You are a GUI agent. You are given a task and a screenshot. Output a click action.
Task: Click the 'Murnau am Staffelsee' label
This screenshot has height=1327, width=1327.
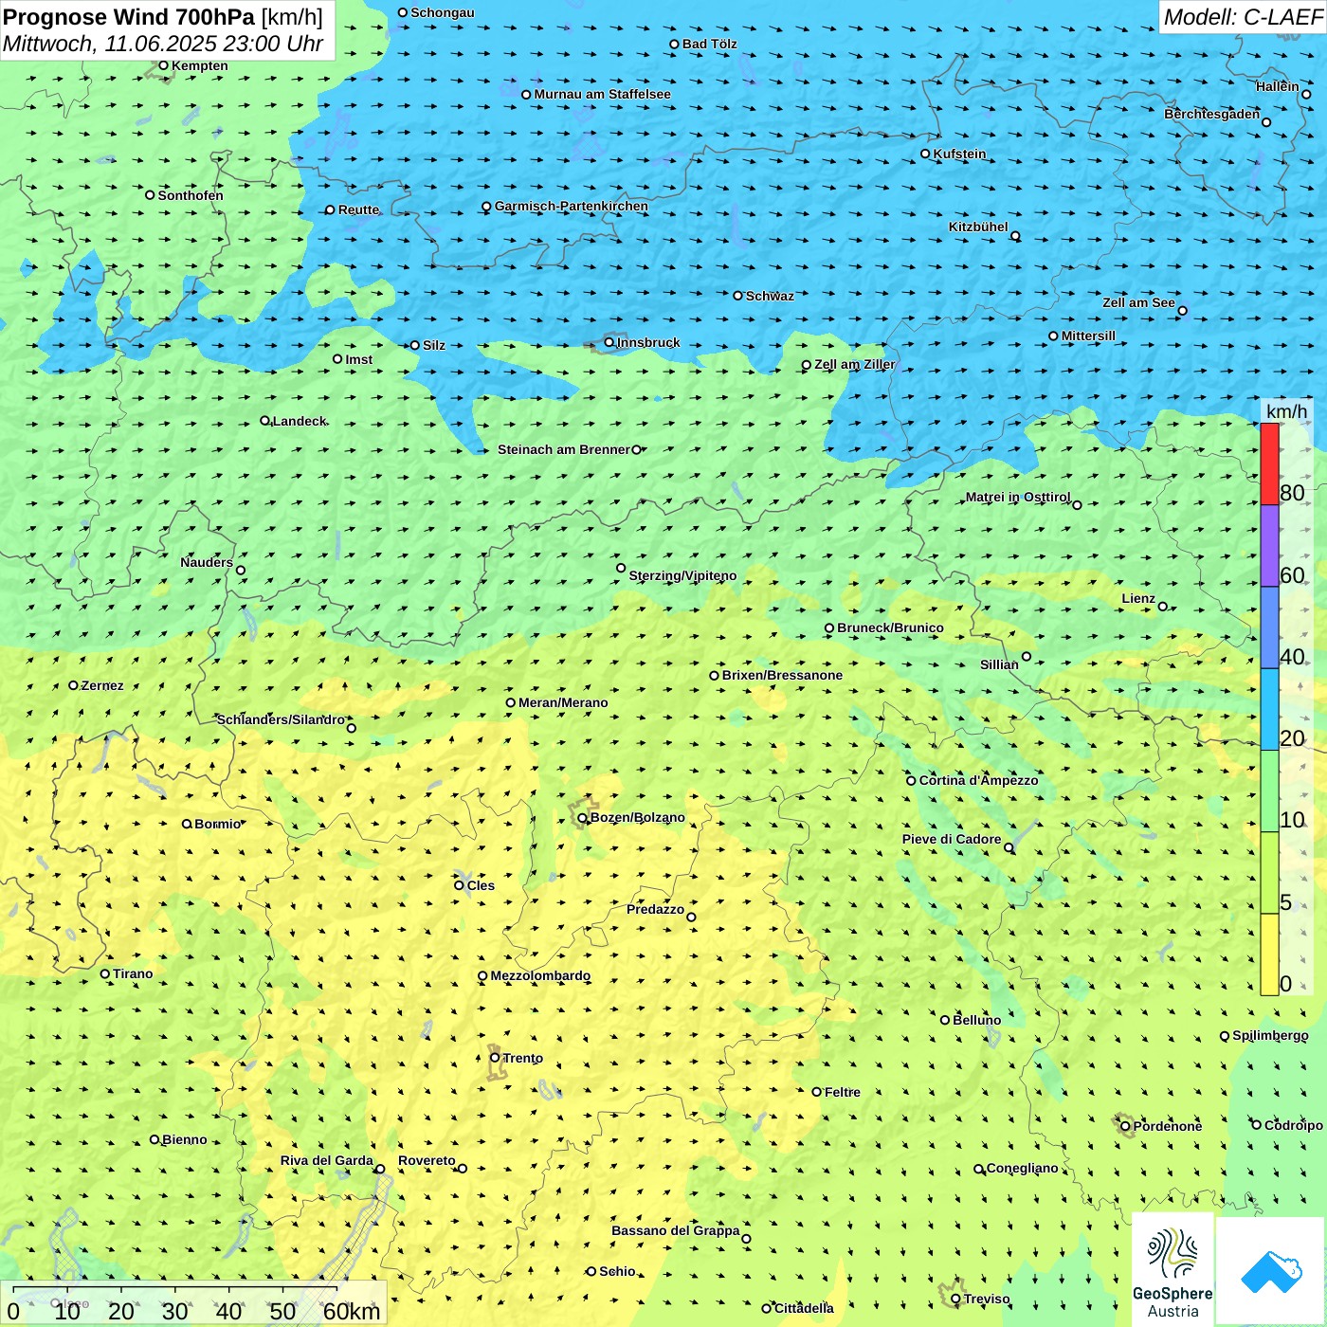[602, 94]
